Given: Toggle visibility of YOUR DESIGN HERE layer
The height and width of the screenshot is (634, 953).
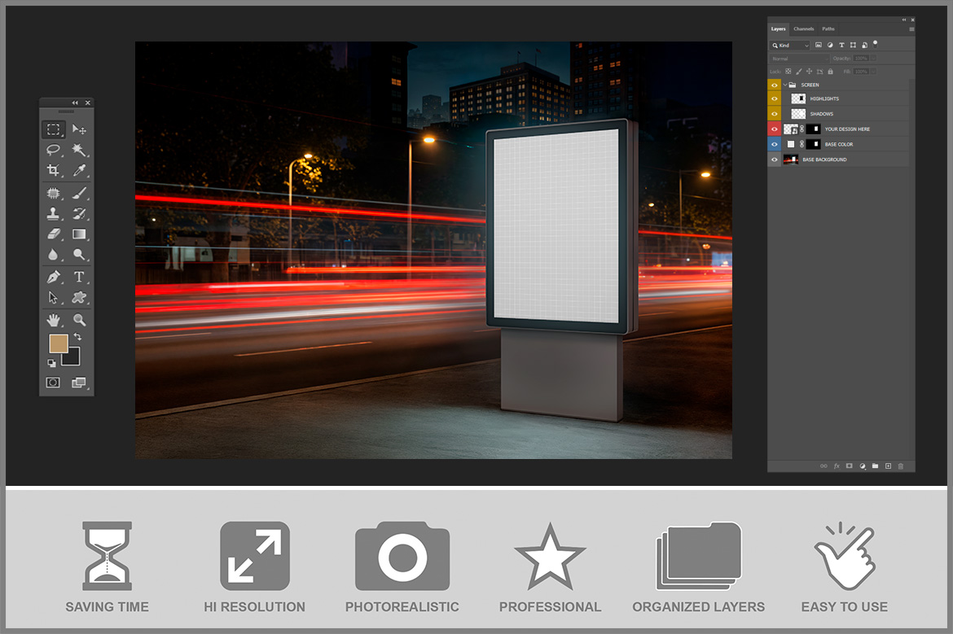Looking at the screenshot, I should click(x=774, y=129).
